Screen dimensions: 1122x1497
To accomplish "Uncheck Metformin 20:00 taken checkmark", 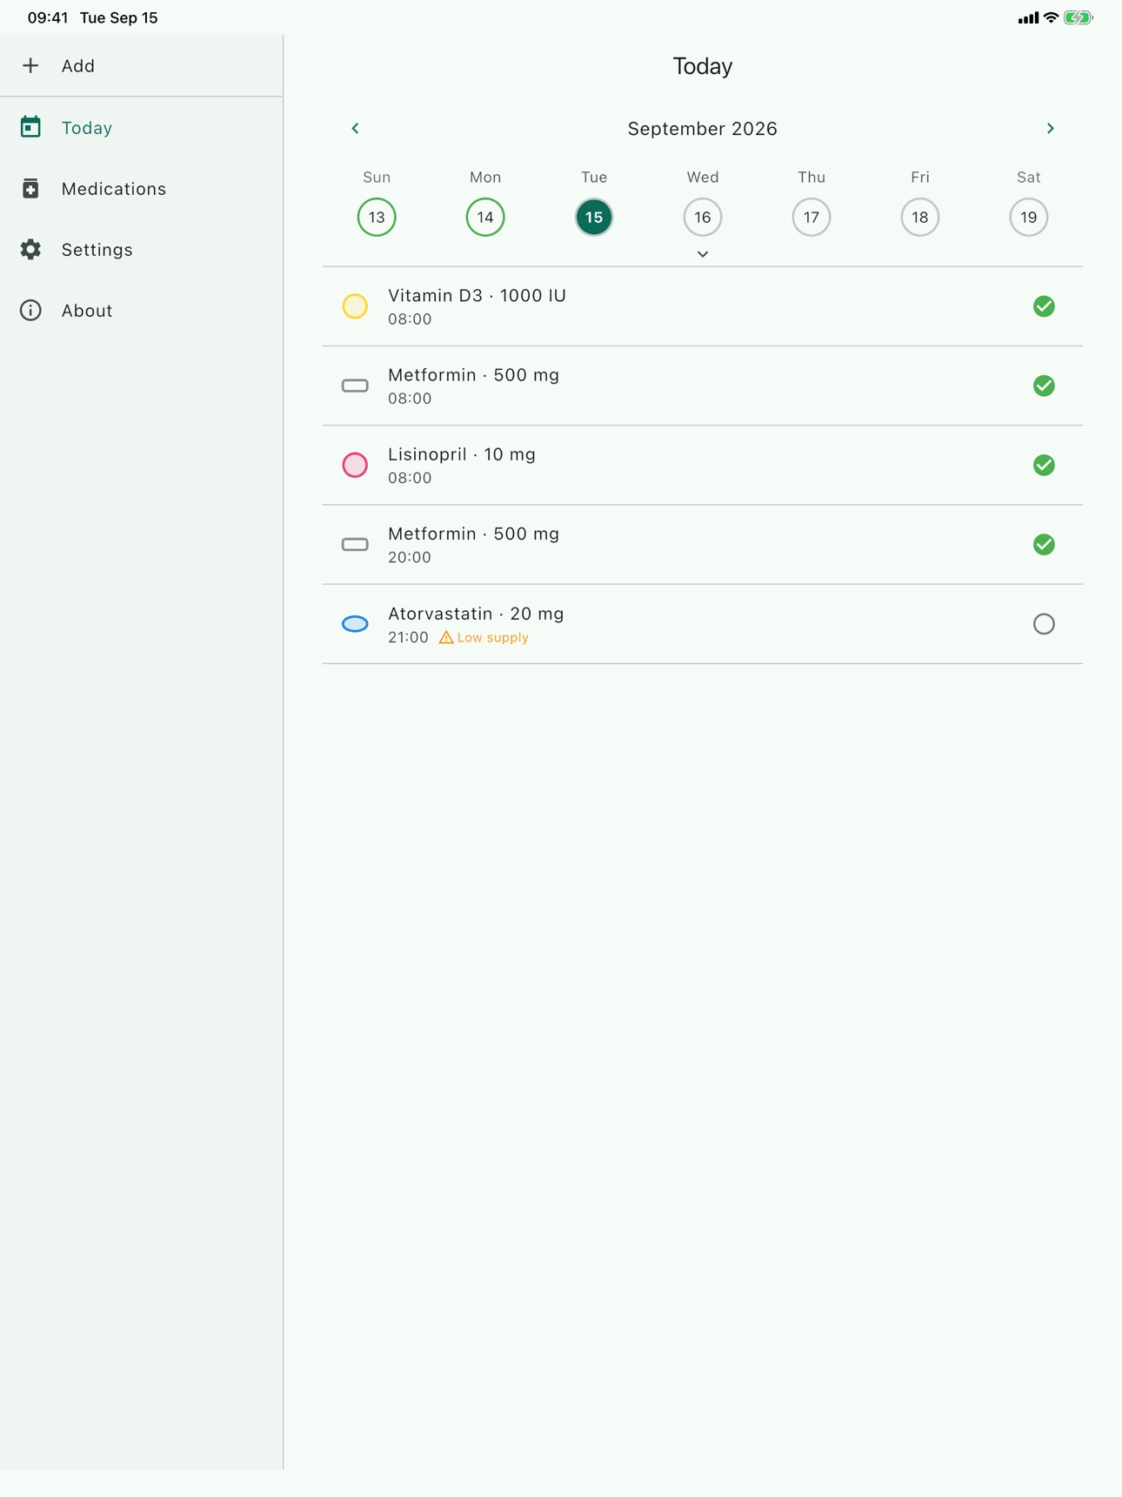I will point(1044,545).
